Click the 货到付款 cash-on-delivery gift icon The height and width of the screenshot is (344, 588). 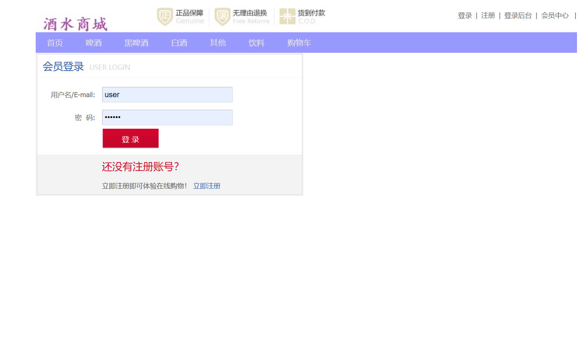coord(288,16)
